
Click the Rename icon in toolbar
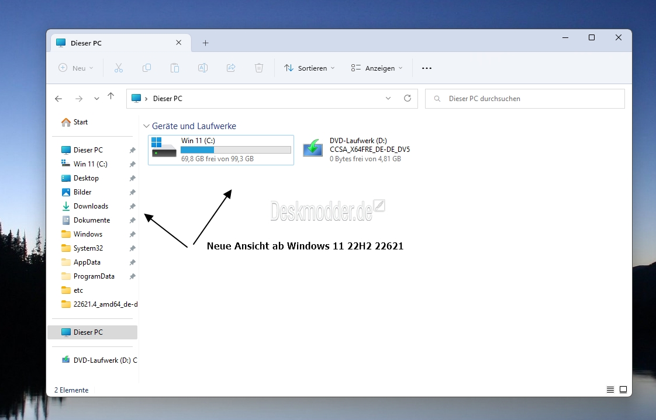coord(202,68)
